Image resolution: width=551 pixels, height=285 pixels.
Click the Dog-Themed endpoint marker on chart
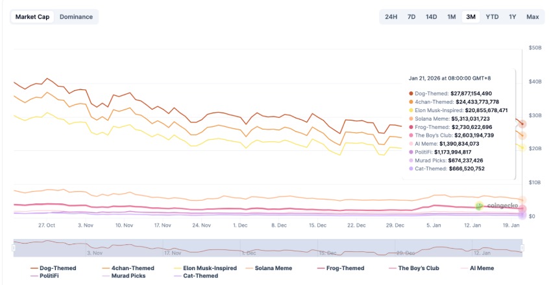(522, 124)
